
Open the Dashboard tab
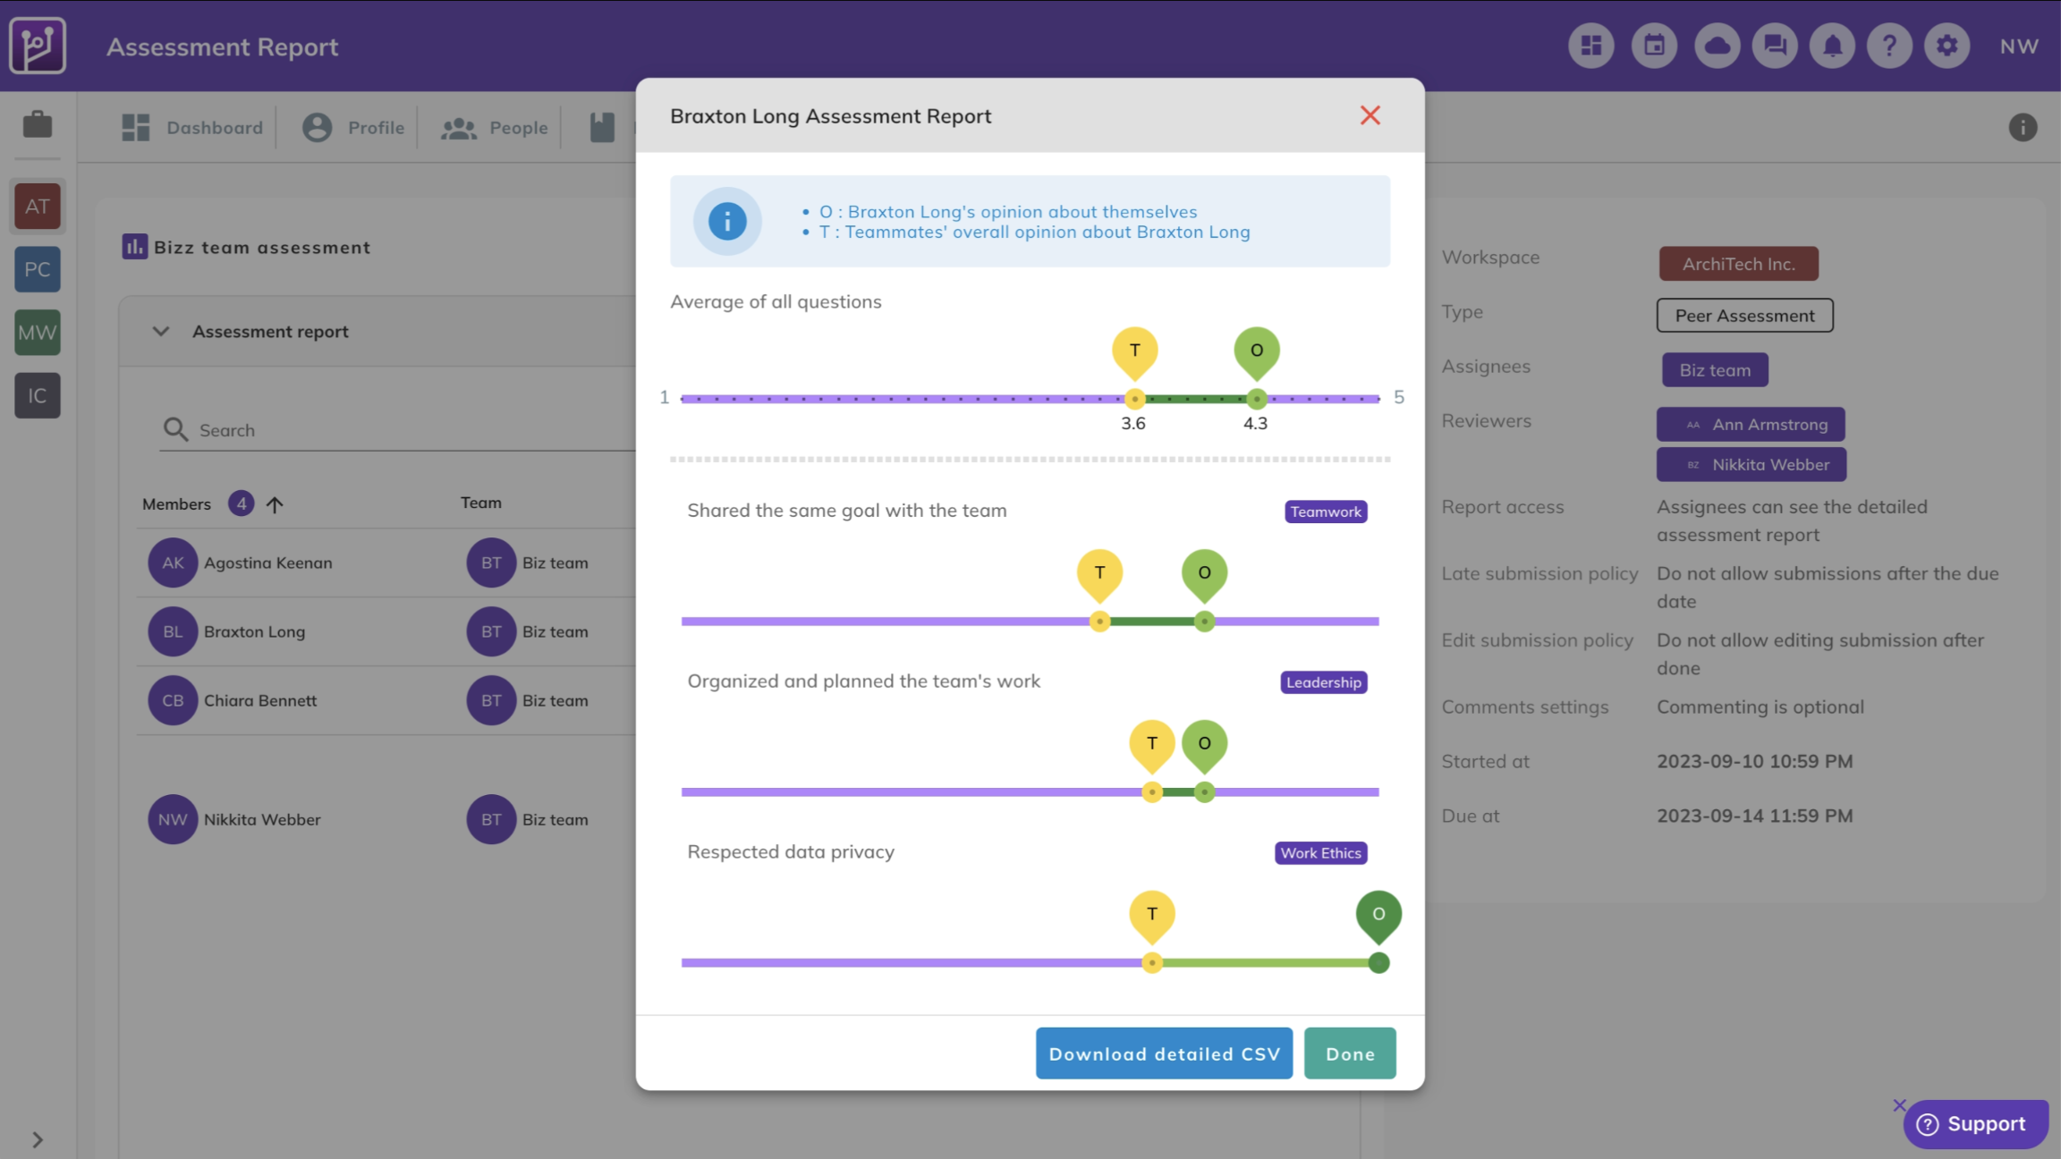192,128
